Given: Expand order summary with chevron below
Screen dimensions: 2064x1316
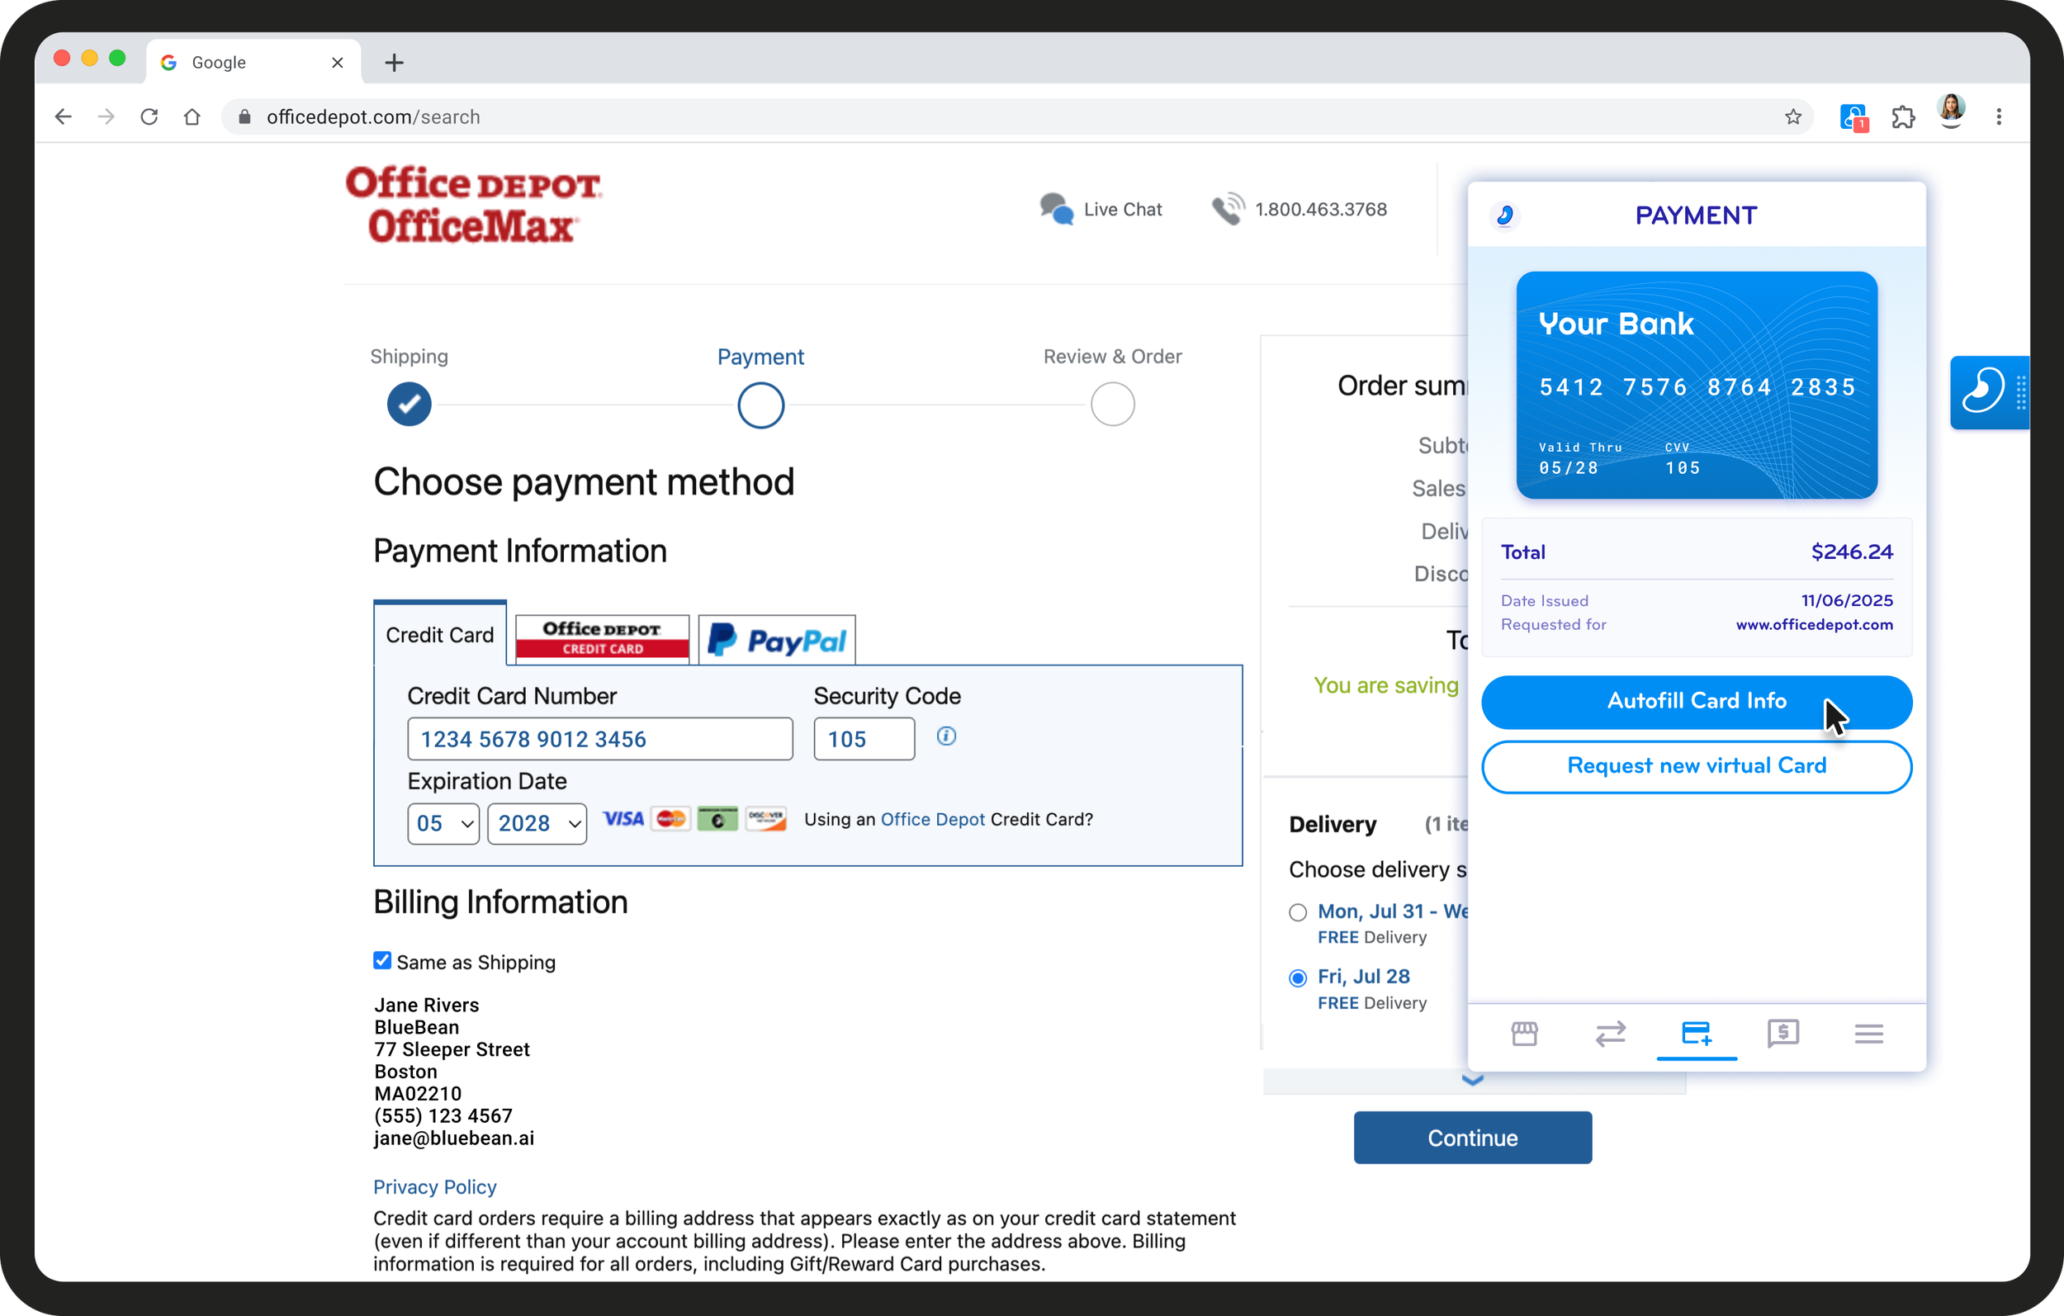Looking at the screenshot, I should click(x=1472, y=1079).
